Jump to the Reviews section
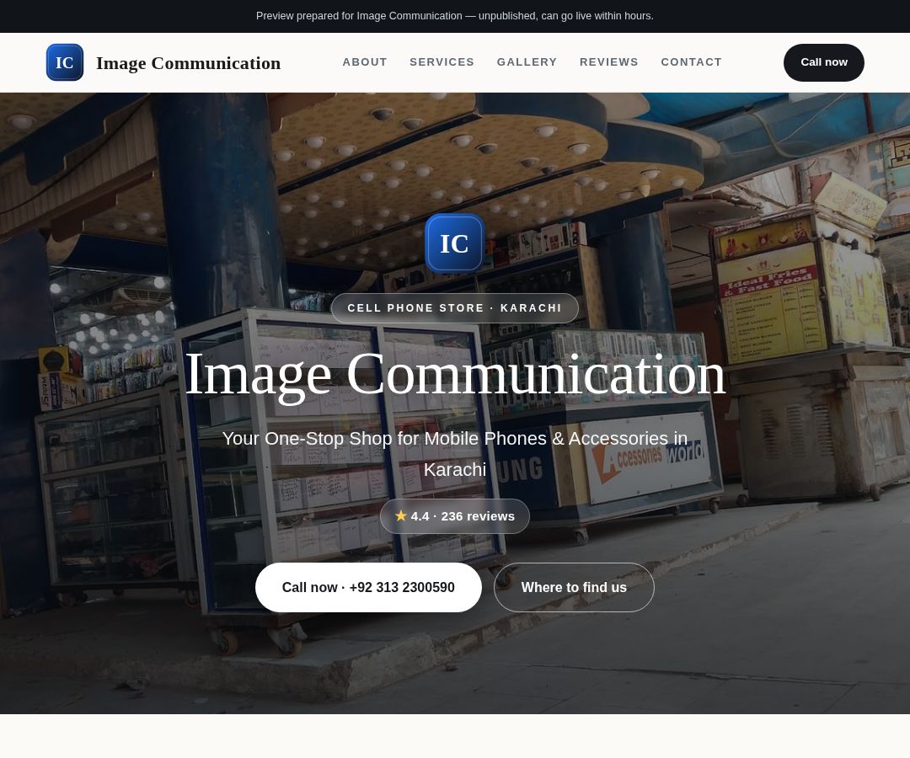The image size is (910, 758). click(x=609, y=62)
